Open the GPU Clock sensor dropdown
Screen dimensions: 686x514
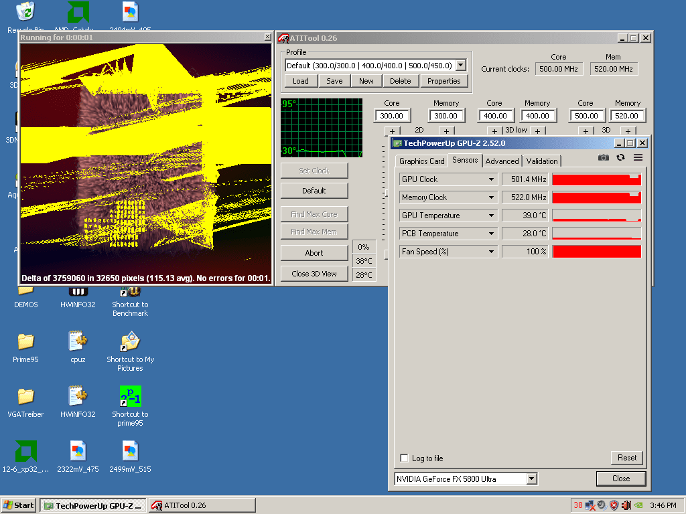(491, 179)
